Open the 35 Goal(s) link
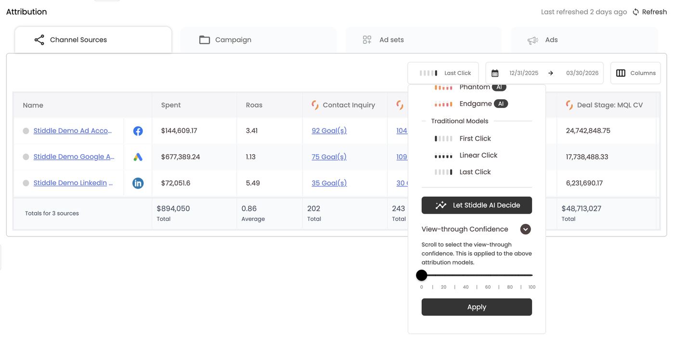Viewport: 674px width, 338px height. coord(329,183)
